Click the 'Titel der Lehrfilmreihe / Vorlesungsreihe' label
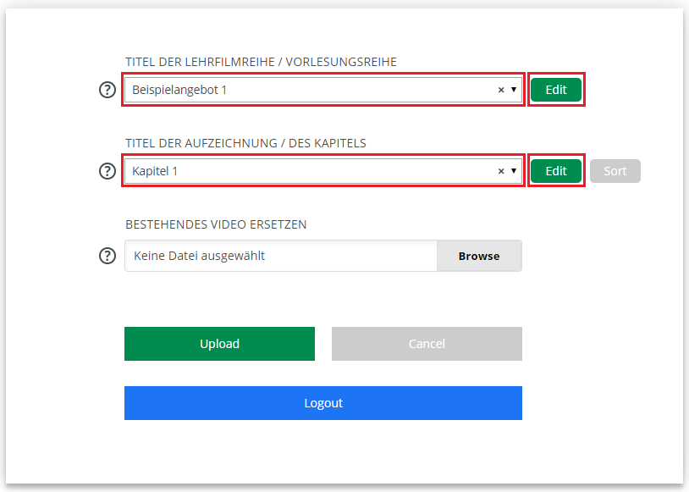The image size is (689, 492). click(261, 62)
